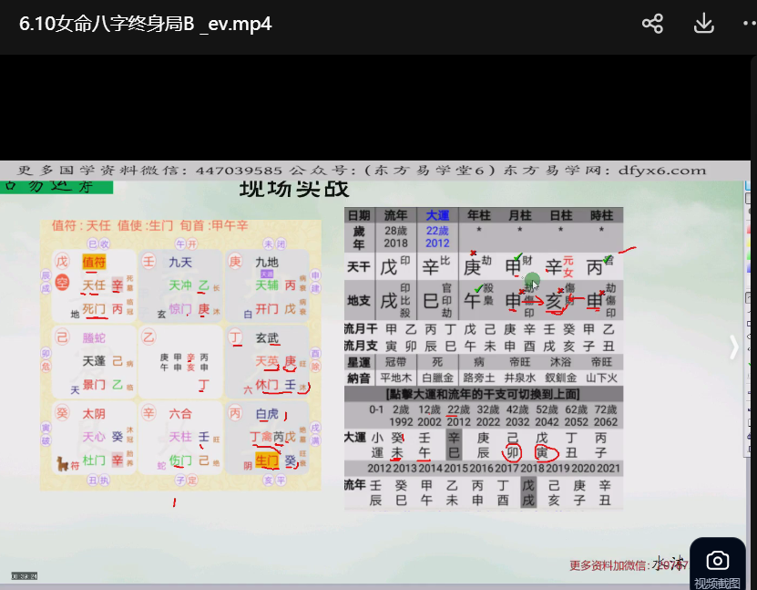Take a video screenshot with the camera button
This screenshot has width=757, height=590.
(x=717, y=561)
